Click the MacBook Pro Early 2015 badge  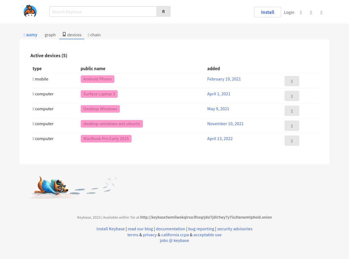(106, 139)
